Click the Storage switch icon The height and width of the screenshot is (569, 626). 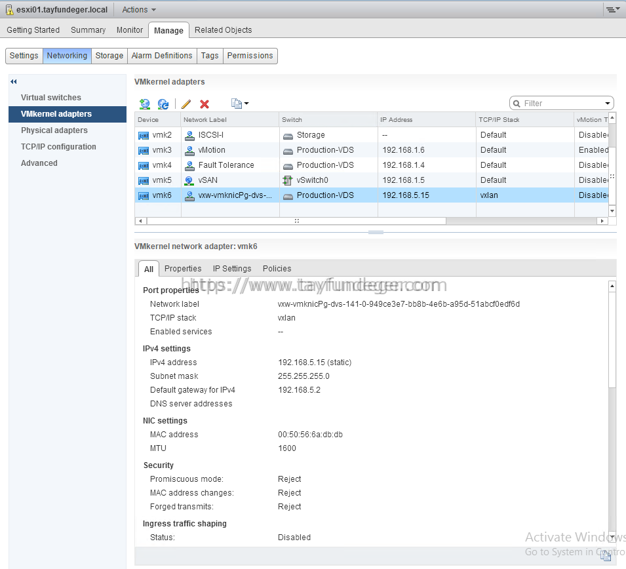288,136
